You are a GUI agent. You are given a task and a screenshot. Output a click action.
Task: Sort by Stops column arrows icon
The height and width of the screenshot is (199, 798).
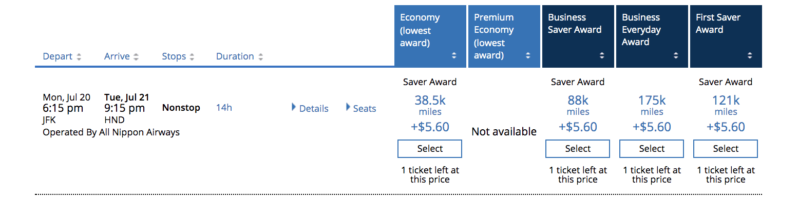pos(193,57)
